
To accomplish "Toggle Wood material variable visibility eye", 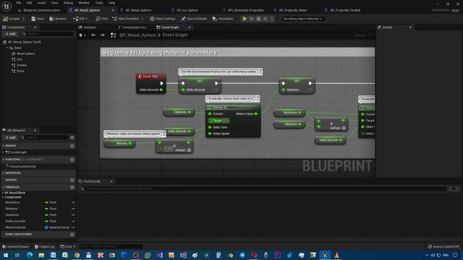I will 73,227.
